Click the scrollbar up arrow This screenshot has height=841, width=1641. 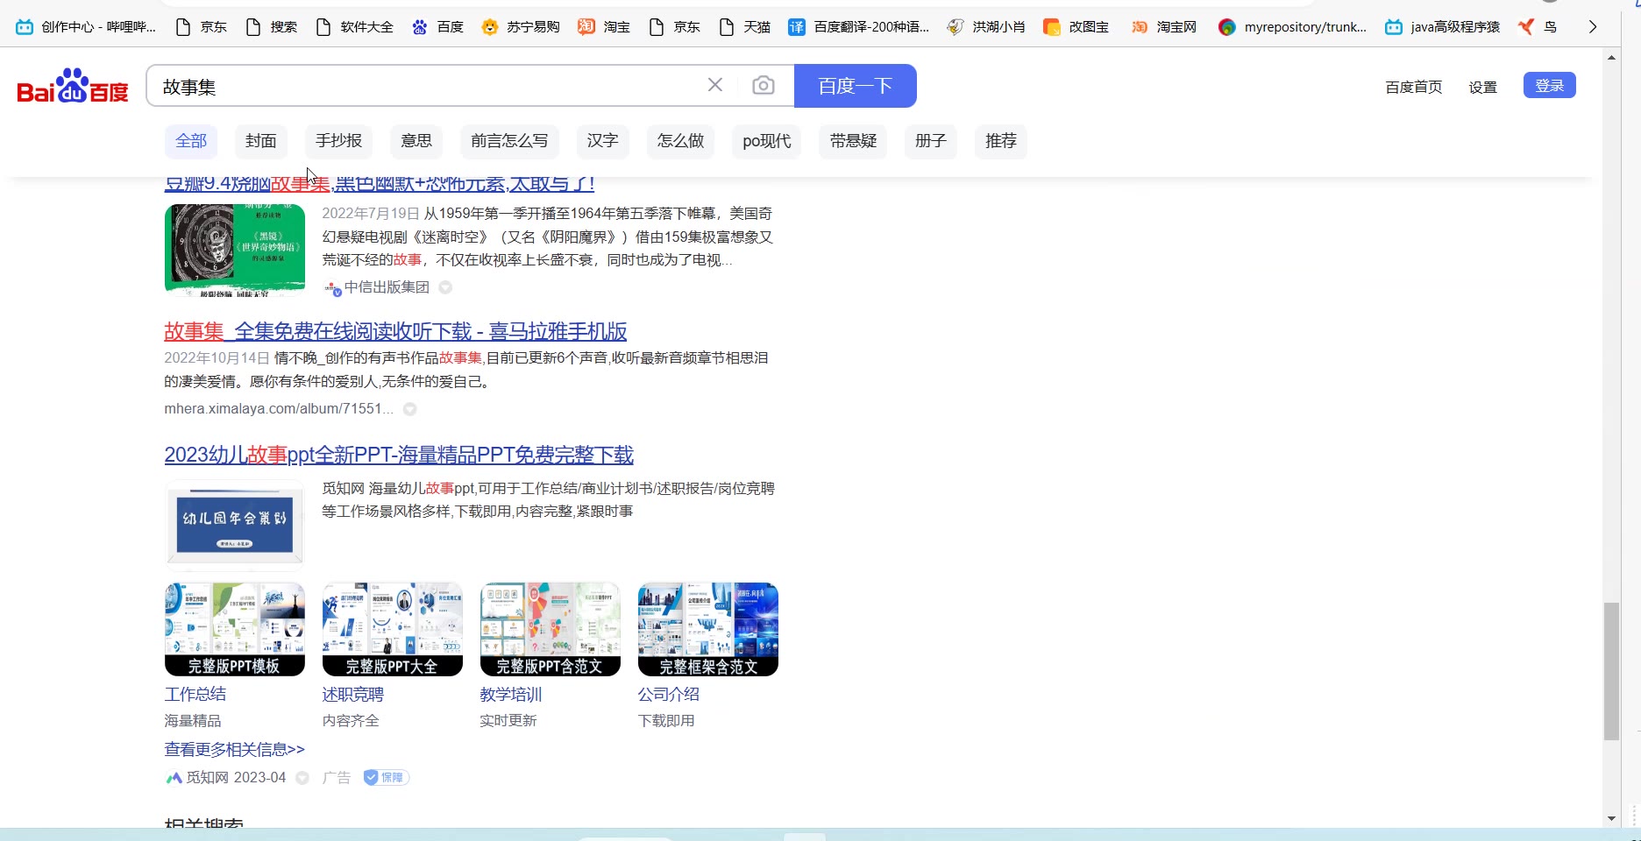click(1611, 57)
